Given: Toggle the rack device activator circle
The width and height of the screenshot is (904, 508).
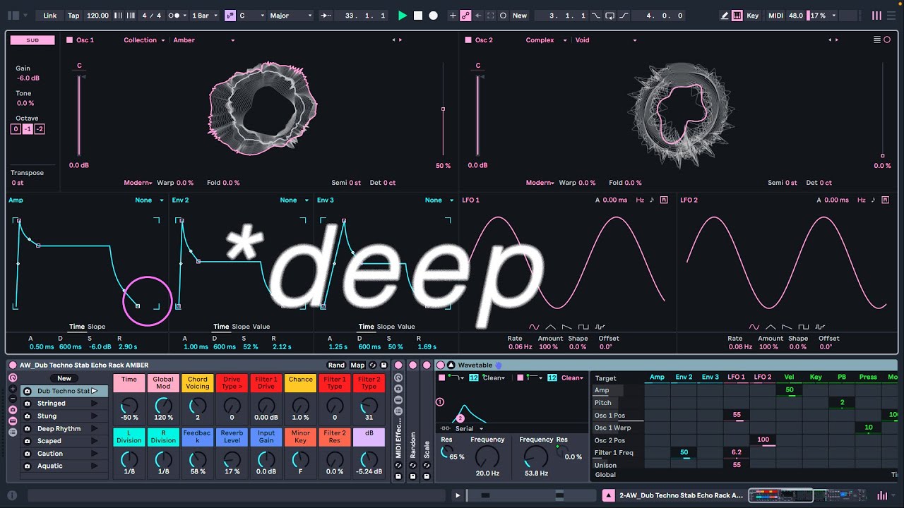Looking at the screenshot, I should click(13, 365).
